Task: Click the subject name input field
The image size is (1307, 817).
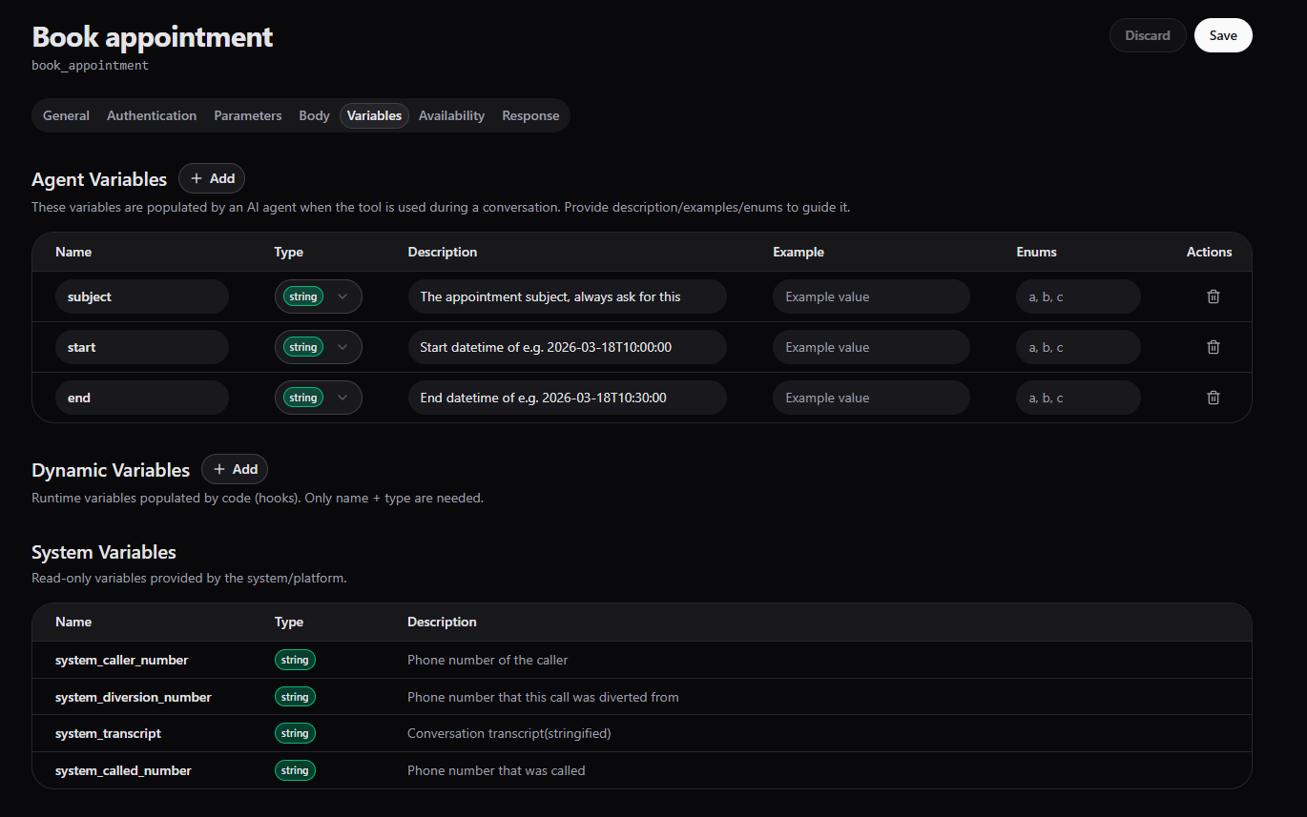Action: (141, 296)
